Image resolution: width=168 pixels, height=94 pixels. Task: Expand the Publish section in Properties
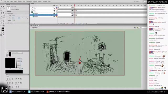click(6, 11)
